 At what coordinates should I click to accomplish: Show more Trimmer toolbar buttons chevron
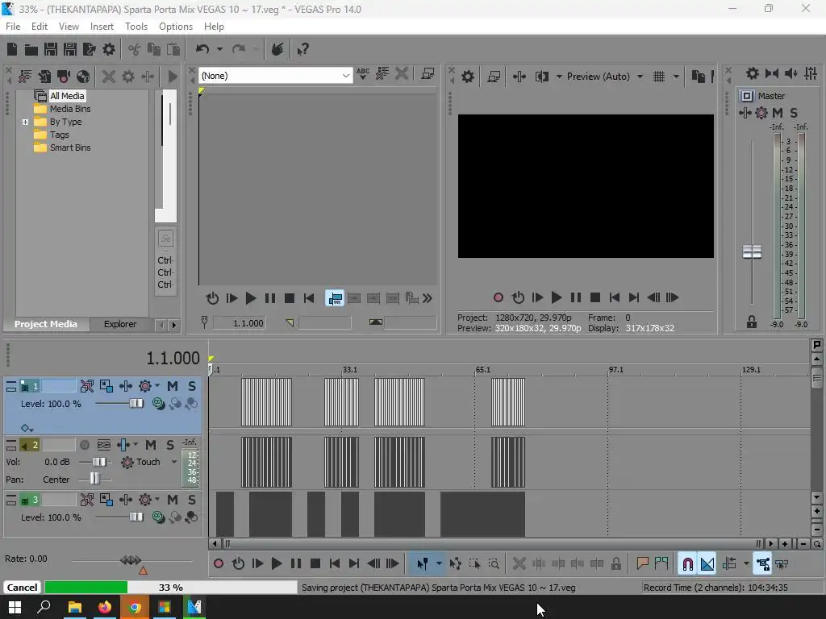pyautogui.click(x=428, y=298)
